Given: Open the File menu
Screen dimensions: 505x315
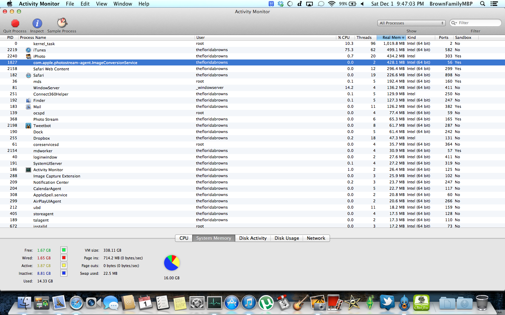Looking at the screenshot, I should 70,4.
